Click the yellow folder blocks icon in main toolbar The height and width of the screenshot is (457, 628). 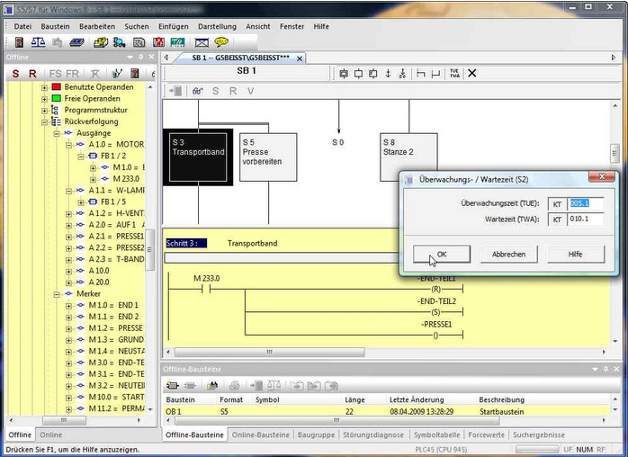tap(101, 42)
